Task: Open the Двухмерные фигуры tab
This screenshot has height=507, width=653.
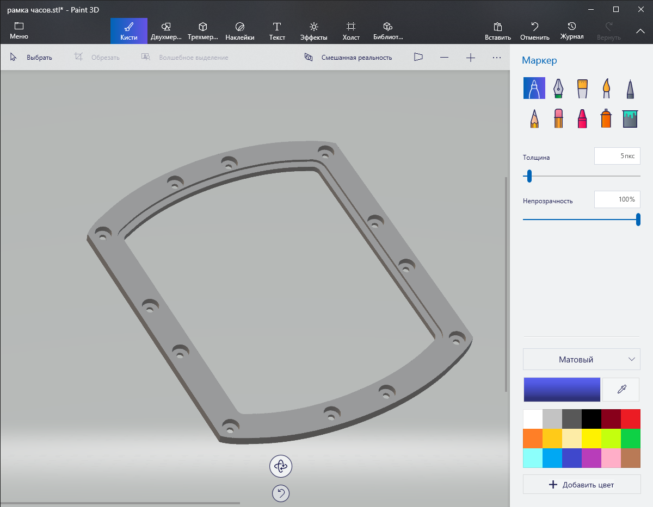Action: (x=166, y=31)
